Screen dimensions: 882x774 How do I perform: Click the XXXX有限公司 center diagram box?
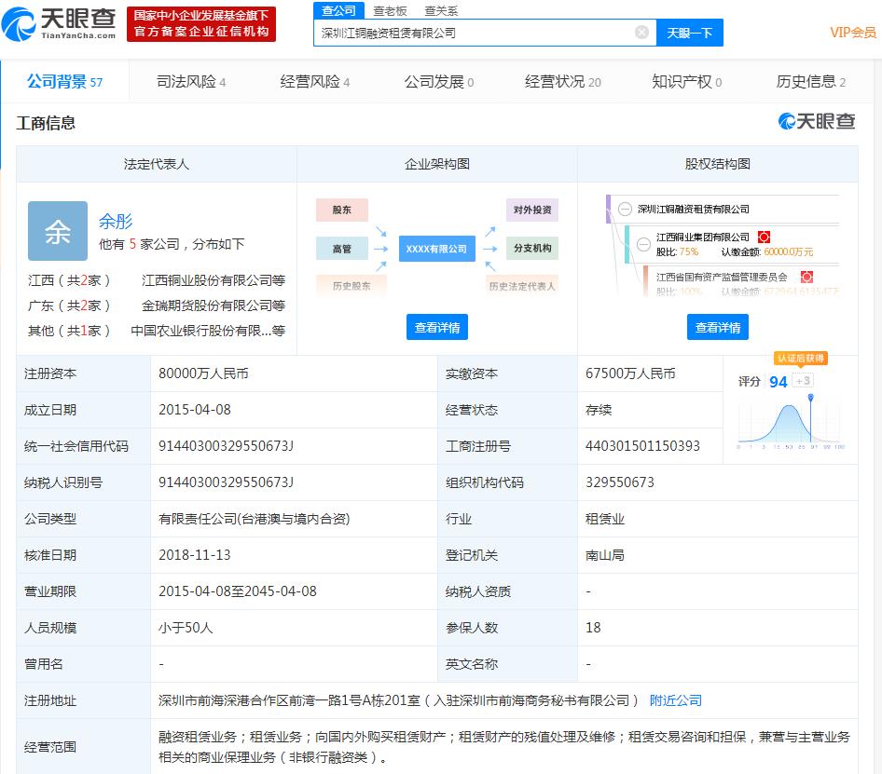click(x=437, y=249)
